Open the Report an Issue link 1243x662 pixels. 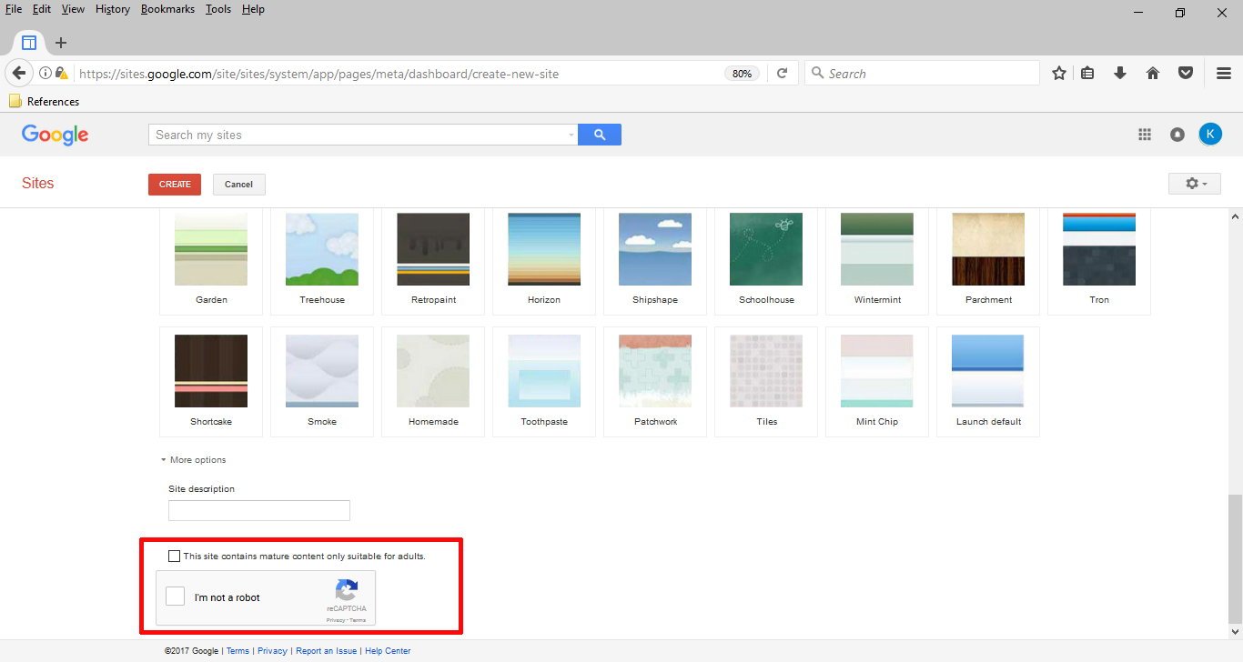[x=327, y=651]
